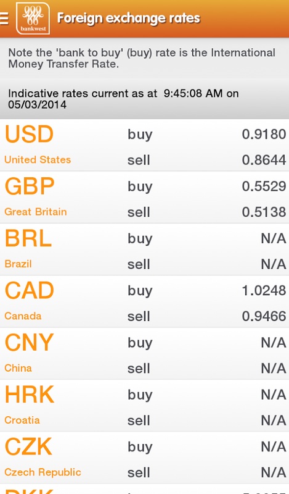Click the Great Britain label
Screen dimensions: 289x494
[x=36, y=212]
